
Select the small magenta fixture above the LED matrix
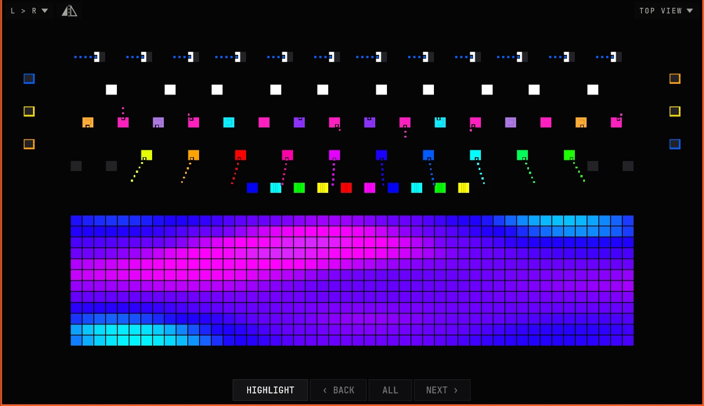pyautogui.click(x=370, y=188)
